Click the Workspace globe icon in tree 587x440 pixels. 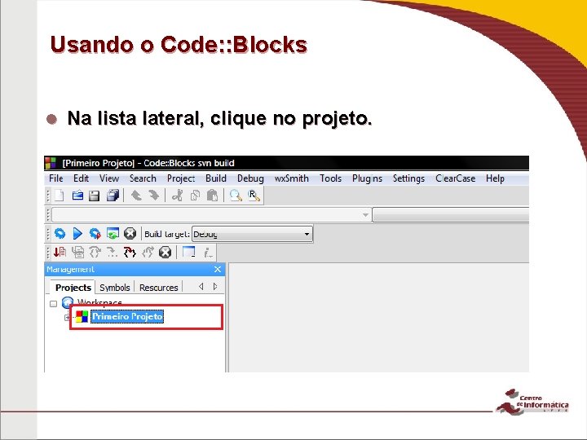click(x=68, y=301)
